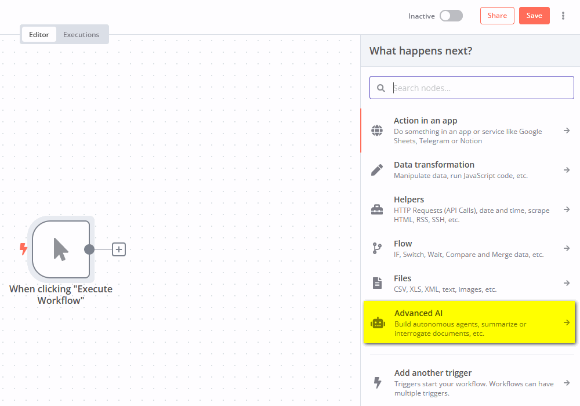Toggle the workflow Inactive switch
The height and width of the screenshot is (406, 580).
(451, 16)
